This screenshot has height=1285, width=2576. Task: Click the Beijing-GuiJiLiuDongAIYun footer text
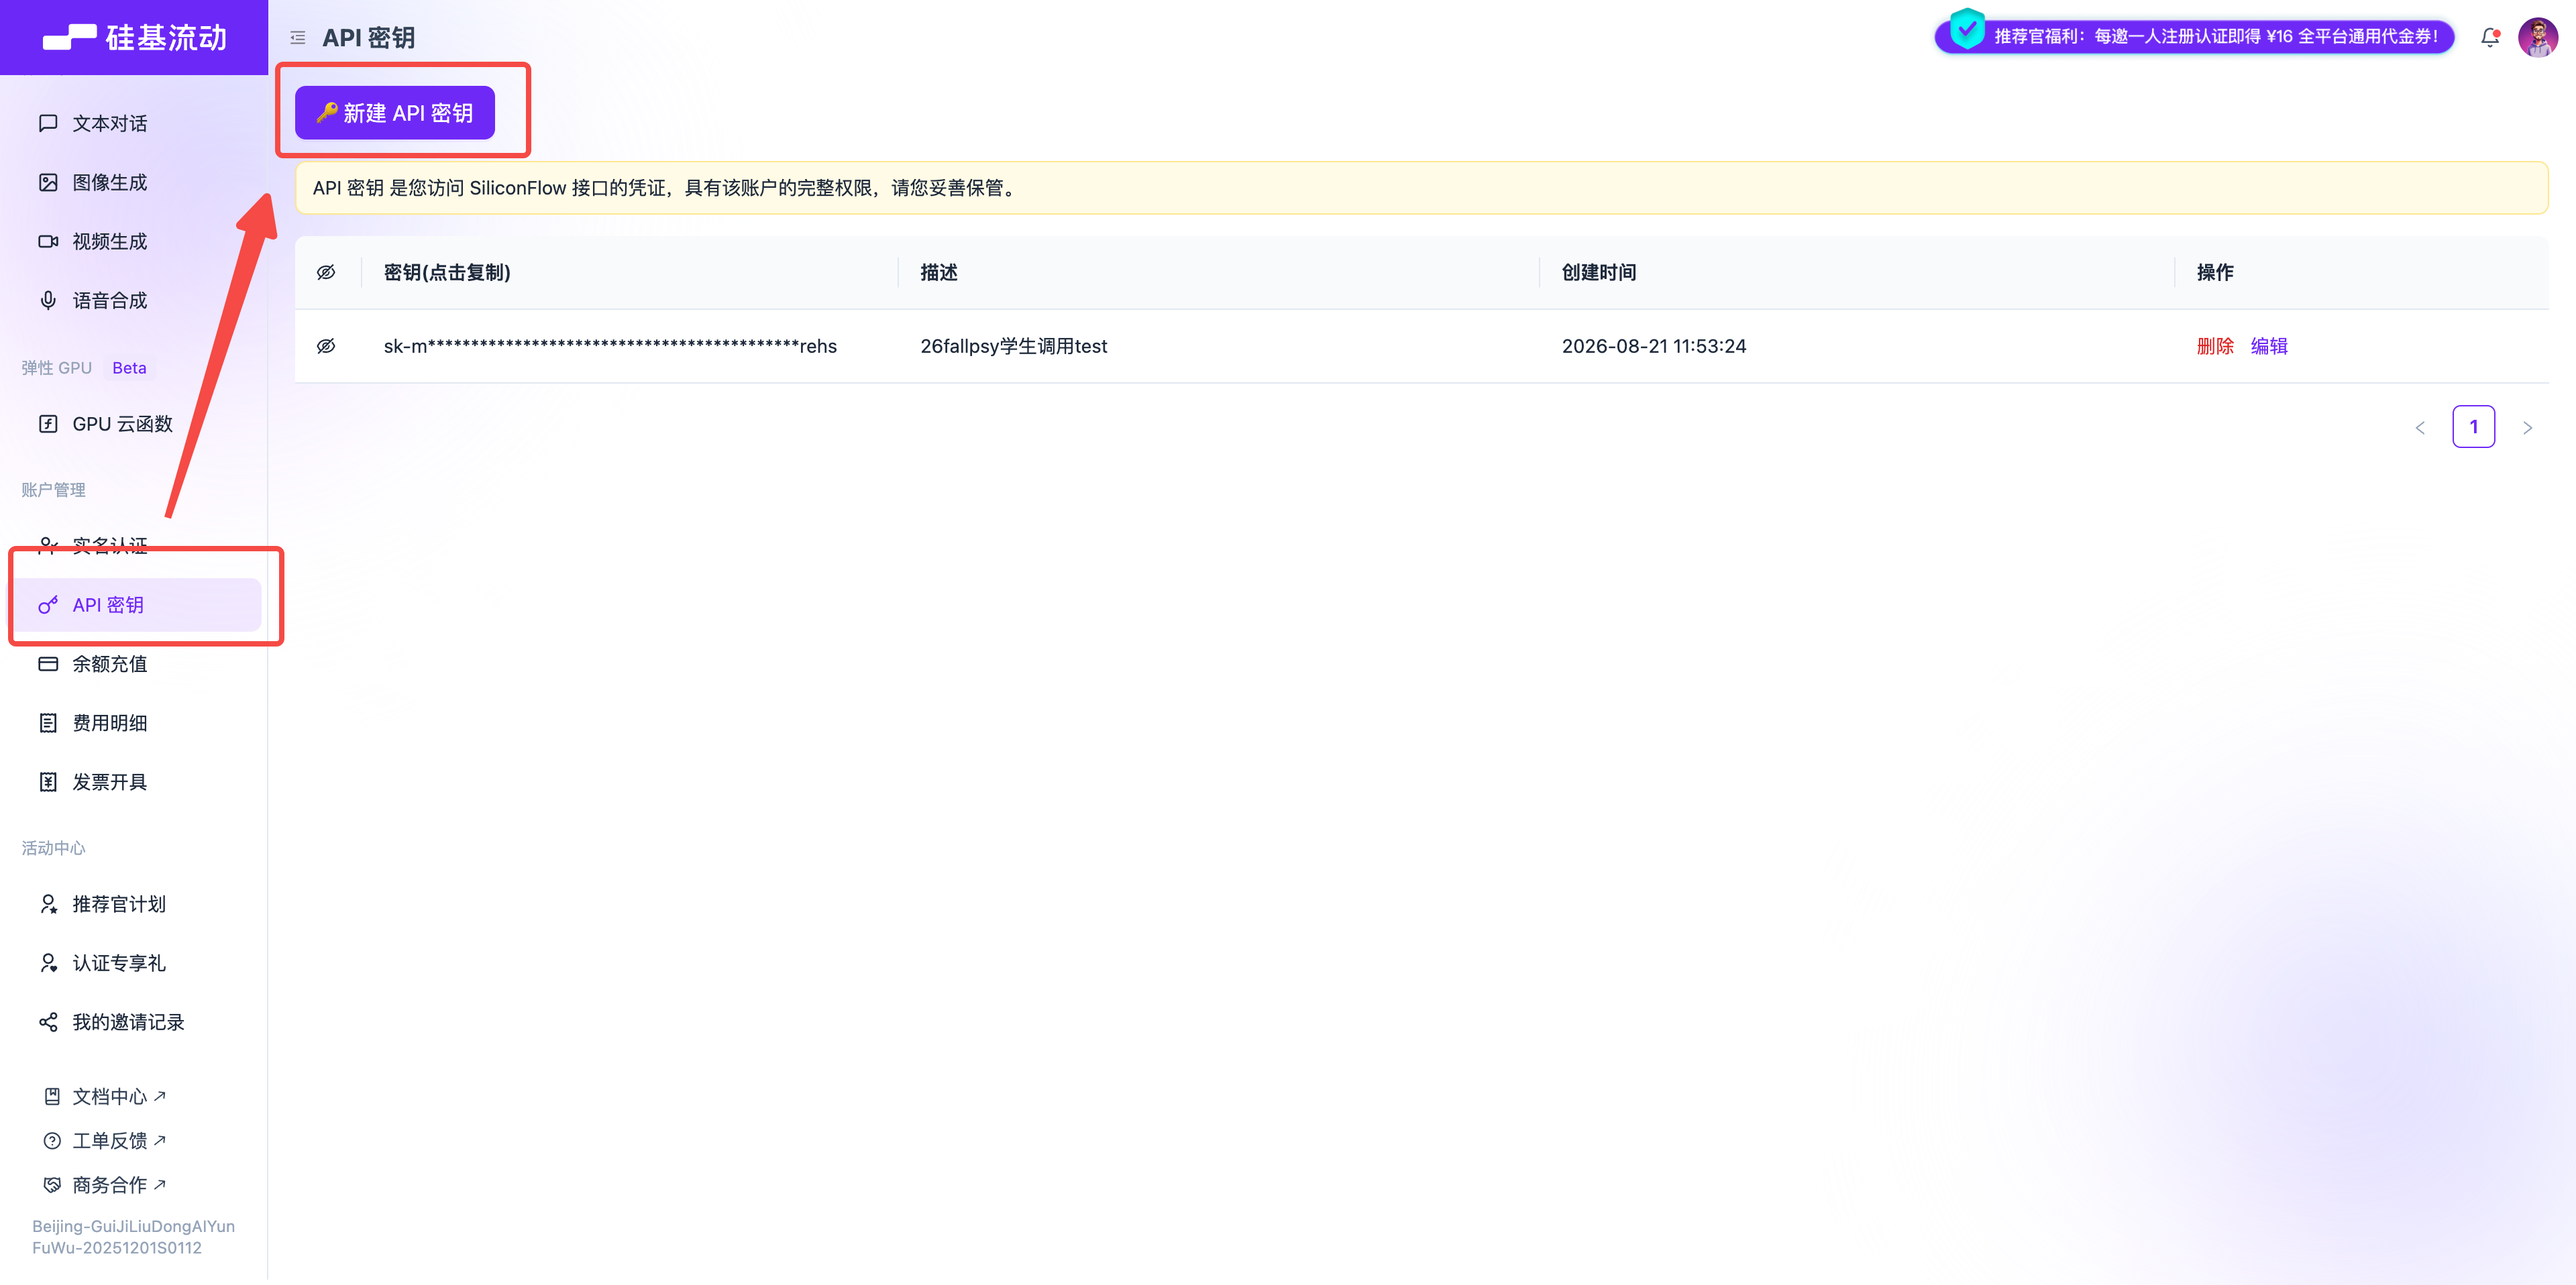click(x=133, y=1237)
